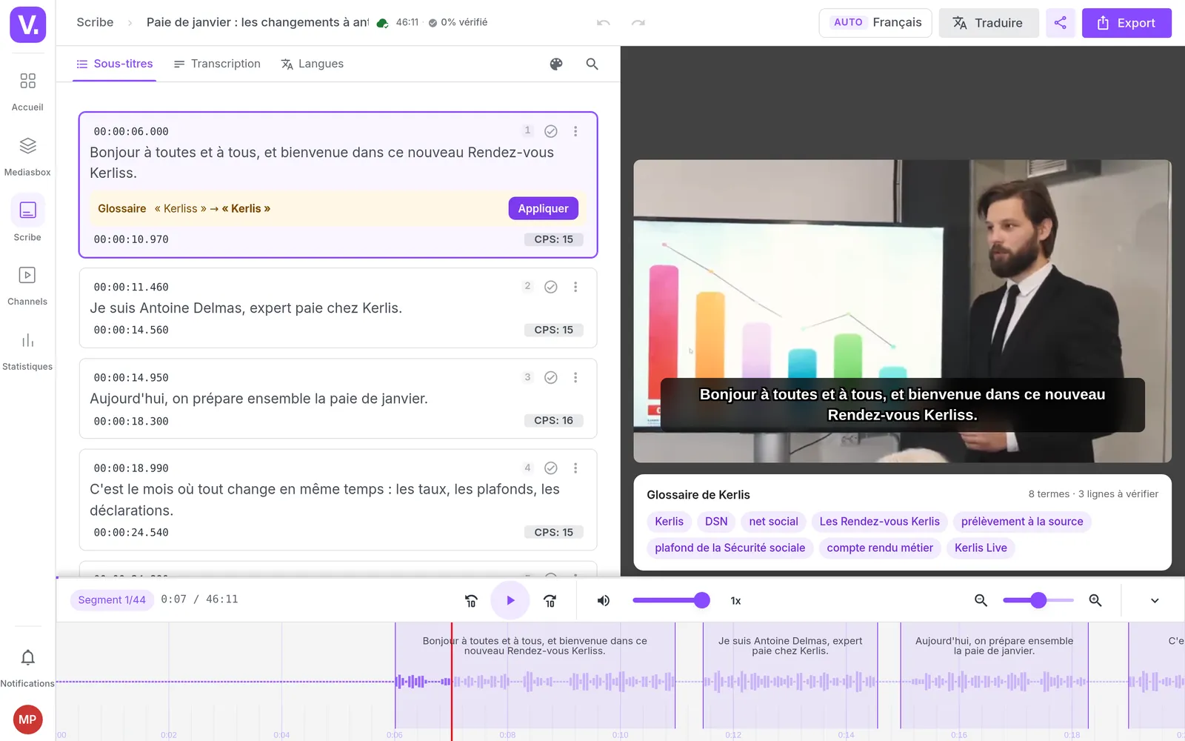Undo the last edit
Screen dimensions: 1185x741
click(604, 23)
